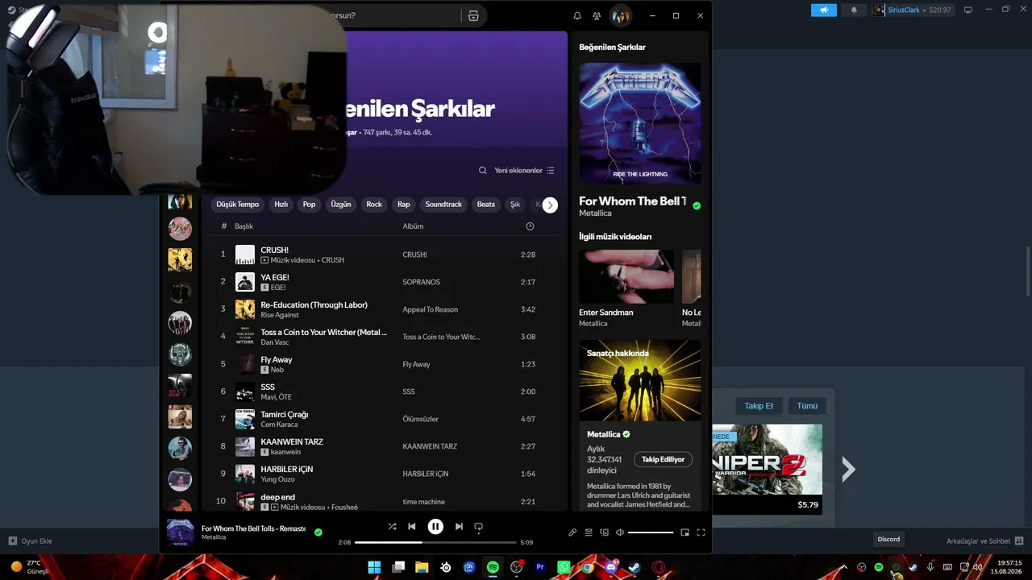This screenshot has height=580, width=1032.
Task: Click Tümü button in Steam
Action: (807, 406)
